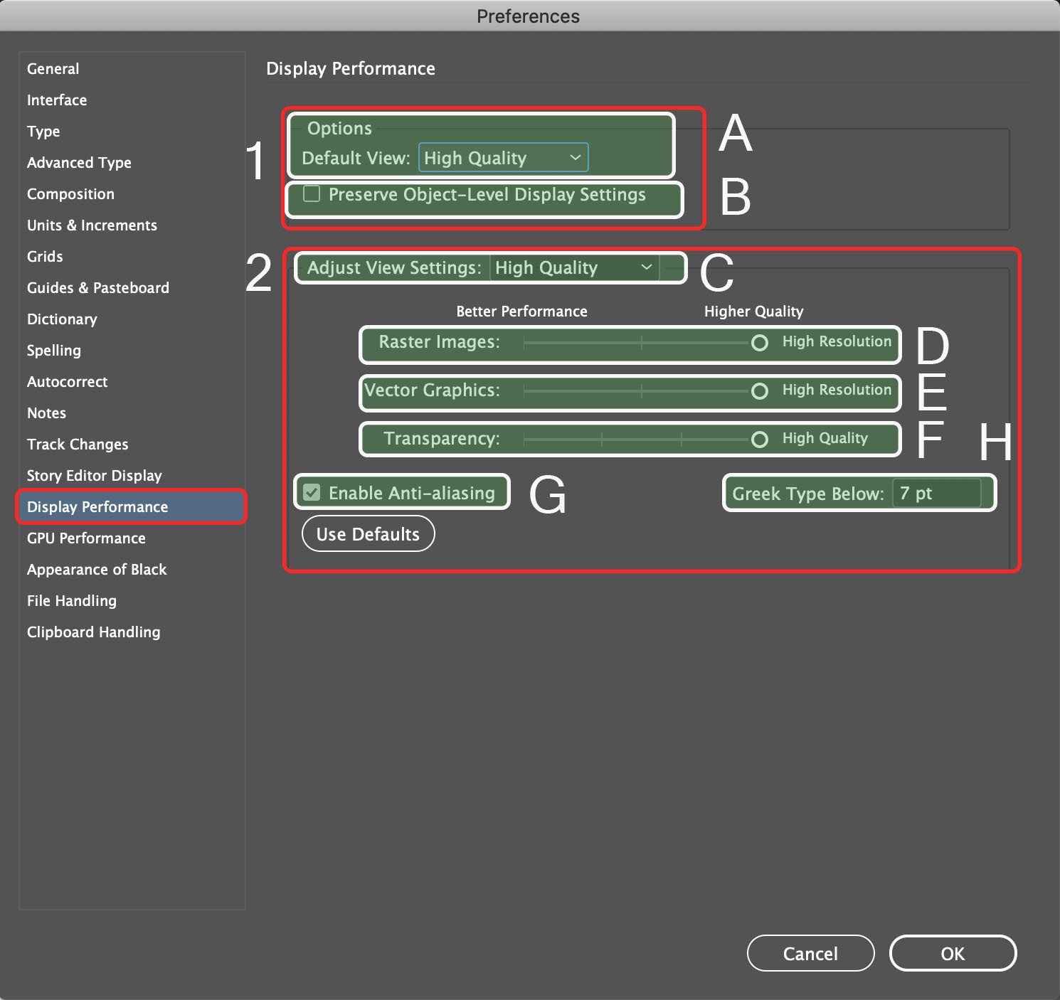
Task: Click the Raster Images slider handle
Action: pos(760,343)
